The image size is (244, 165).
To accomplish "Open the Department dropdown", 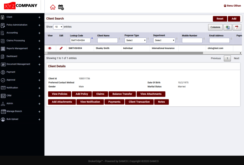I will tap(164, 40).
